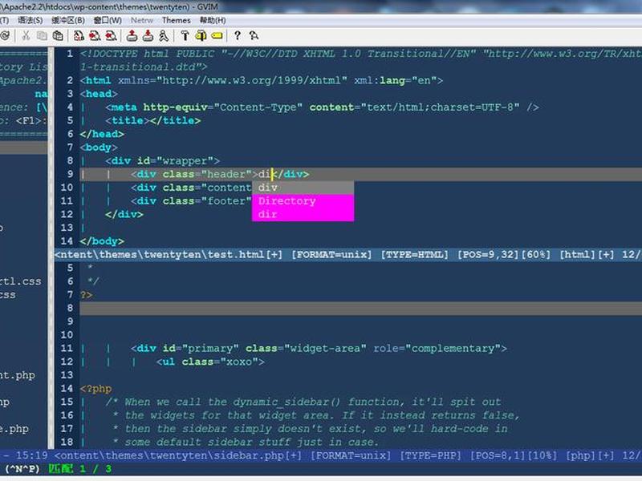The image size is (642, 481).
Task: Click the ul class="xoxo" line
Action: pos(210,362)
